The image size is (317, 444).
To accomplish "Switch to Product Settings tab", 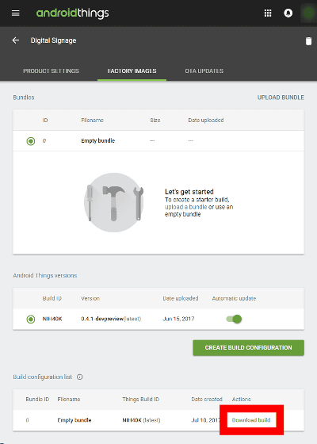I will point(51,71).
